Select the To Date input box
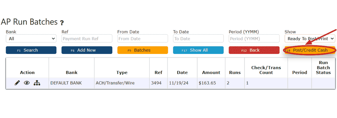The width and height of the screenshot is (337, 118). coord(198,38)
